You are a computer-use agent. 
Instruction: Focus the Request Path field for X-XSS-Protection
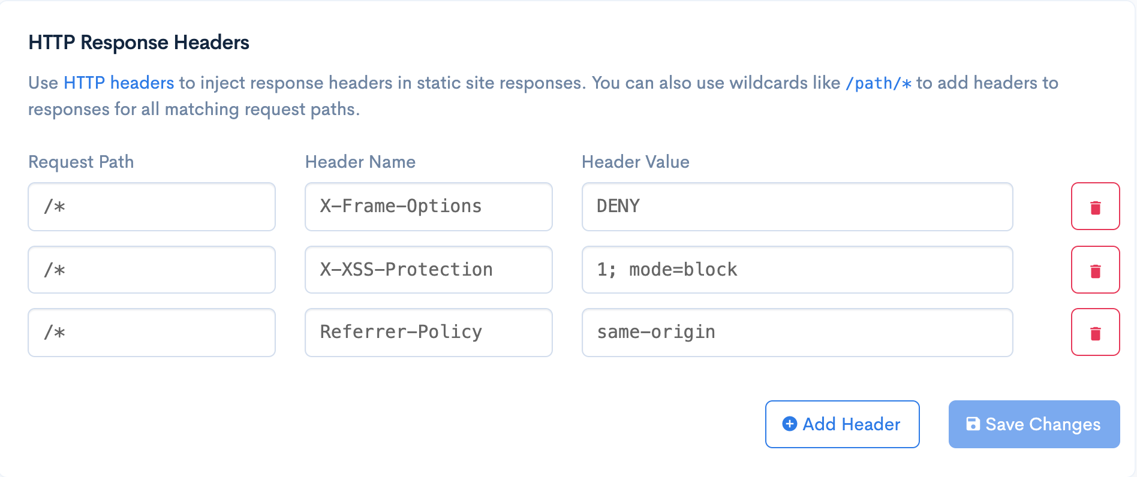point(151,270)
